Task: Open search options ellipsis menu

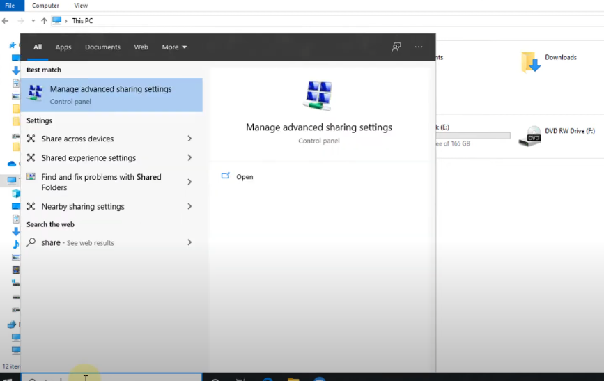Action: 418,47
